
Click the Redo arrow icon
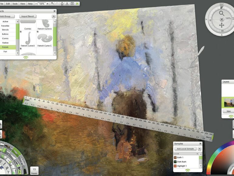coord(57,4)
